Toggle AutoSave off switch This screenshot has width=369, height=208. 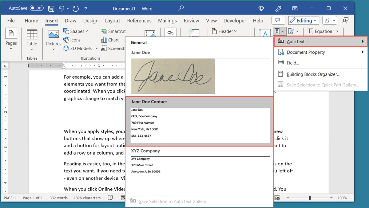[x=37, y=8]
